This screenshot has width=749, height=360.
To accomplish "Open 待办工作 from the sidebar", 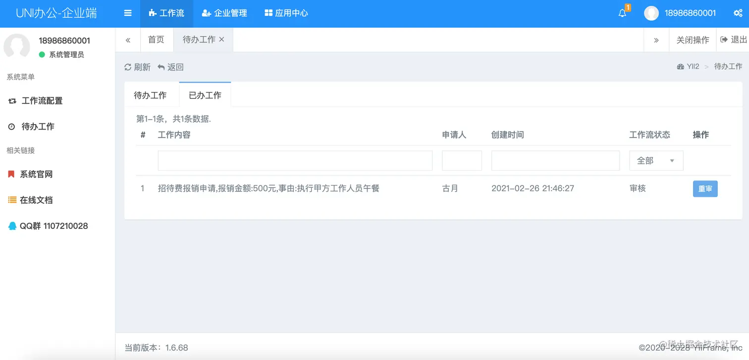I will (37, 126).
